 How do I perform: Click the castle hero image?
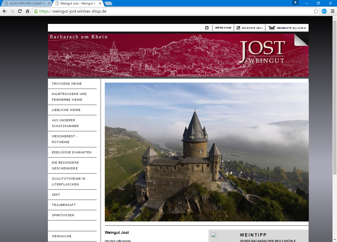(206, 152)
